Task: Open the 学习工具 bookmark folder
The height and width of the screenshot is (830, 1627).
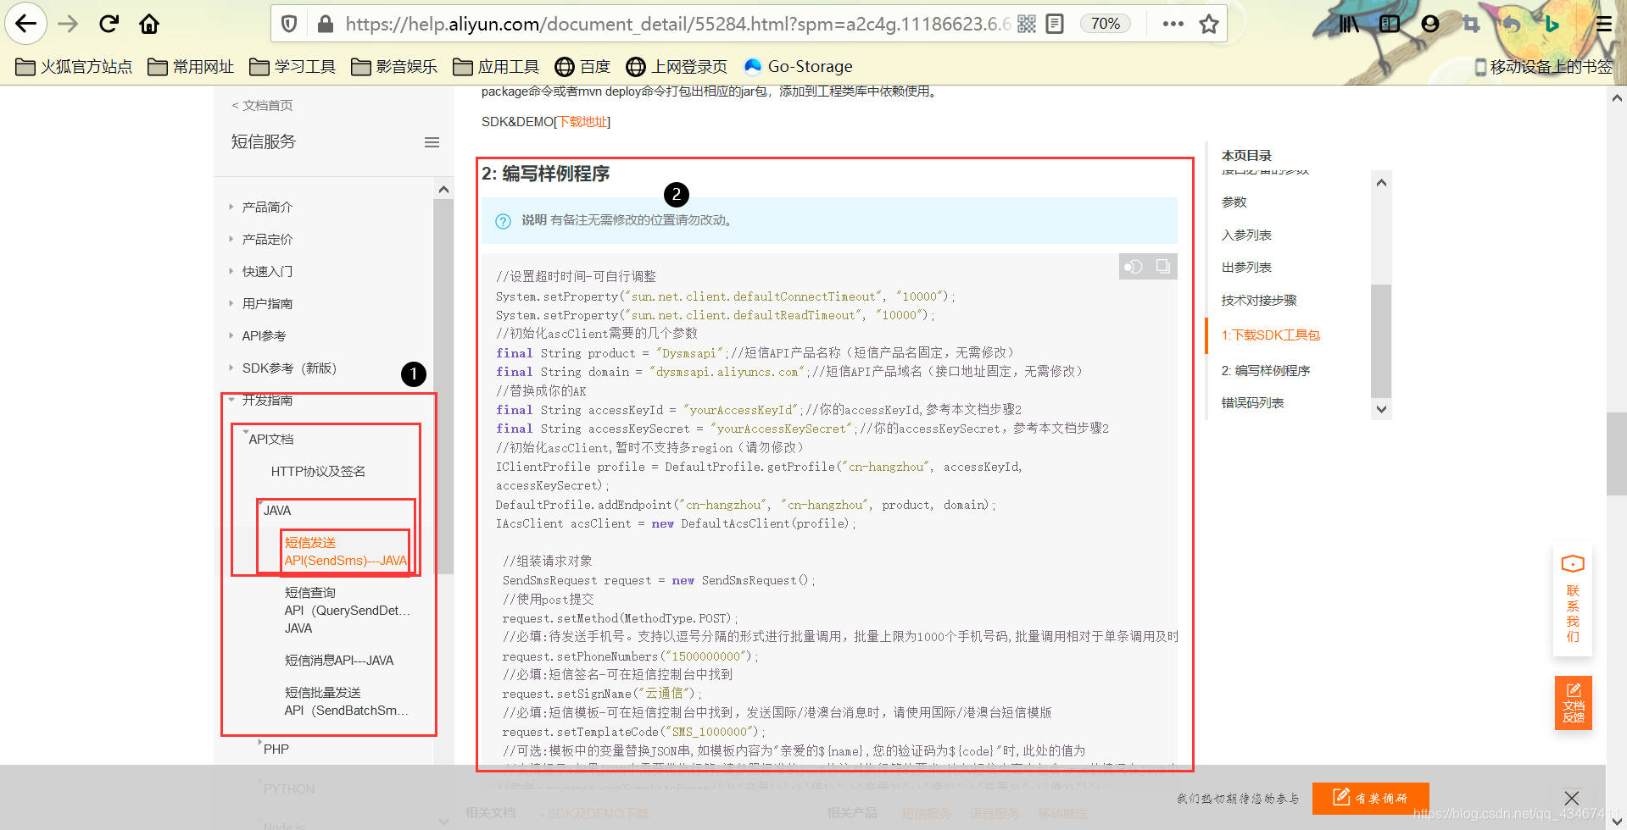Action: point(293,66)
